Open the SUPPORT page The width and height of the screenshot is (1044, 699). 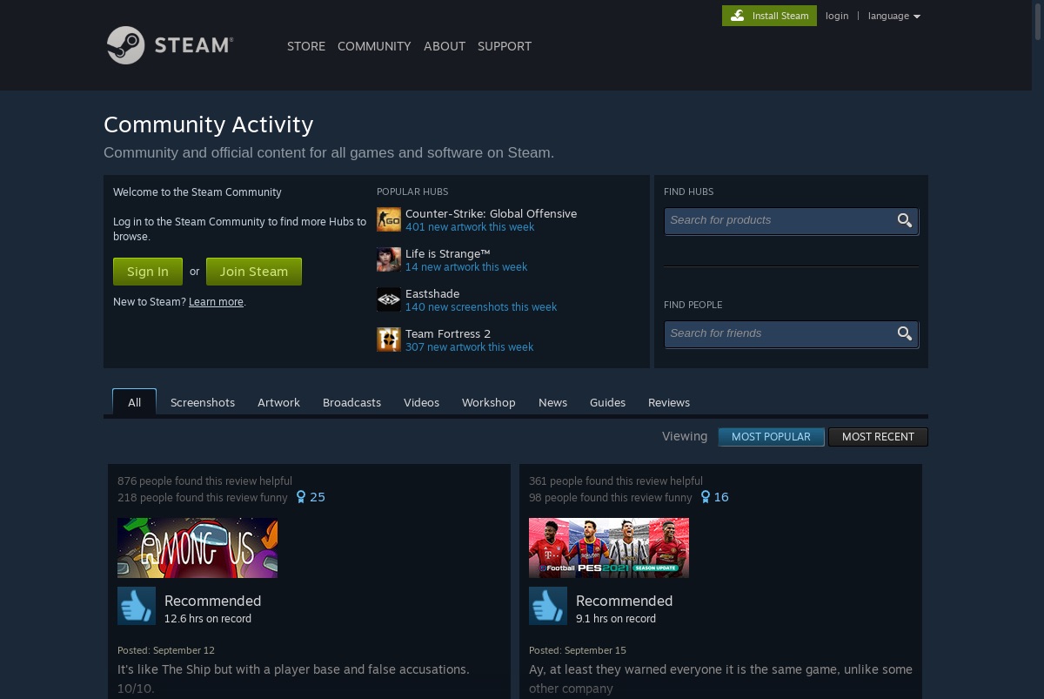tap(505, 46)
